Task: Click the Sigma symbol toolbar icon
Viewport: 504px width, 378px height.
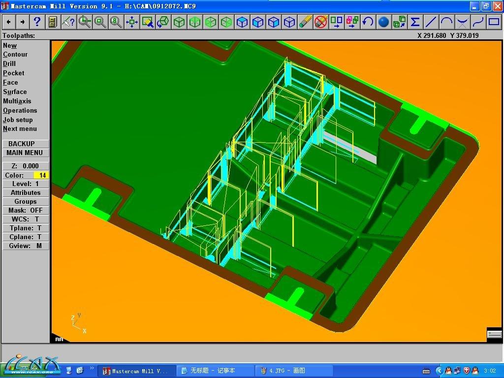Action: (x=415, y=22)
